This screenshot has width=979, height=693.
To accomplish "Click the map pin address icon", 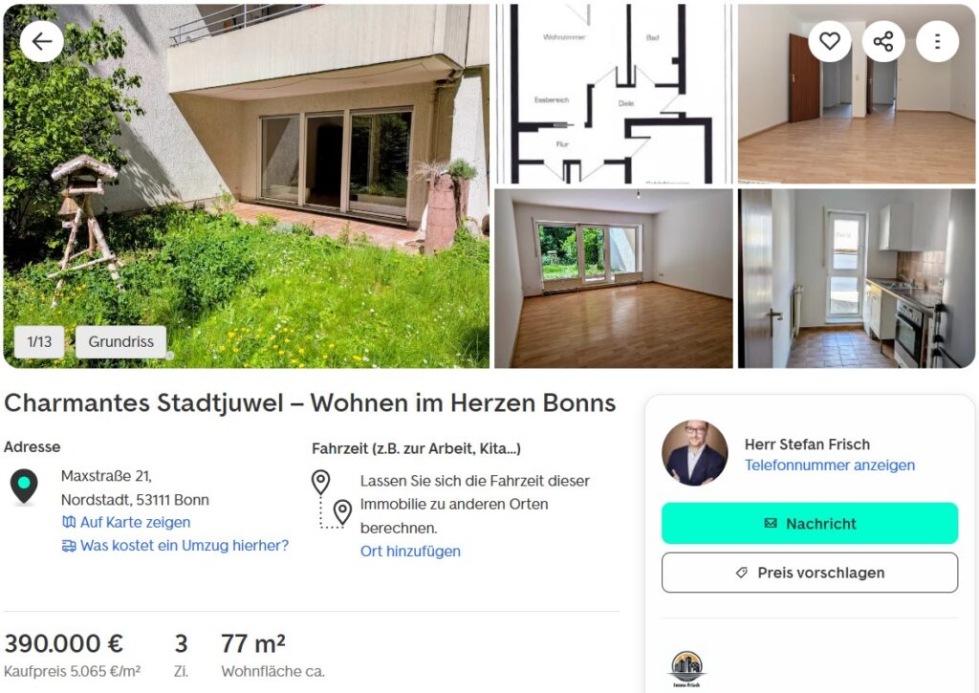I will coord(24,487).
